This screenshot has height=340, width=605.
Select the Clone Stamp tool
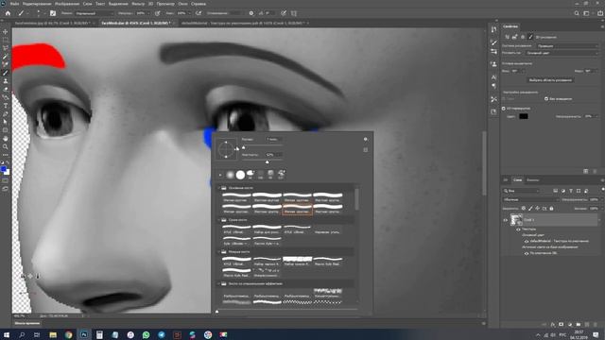(6, 81)
